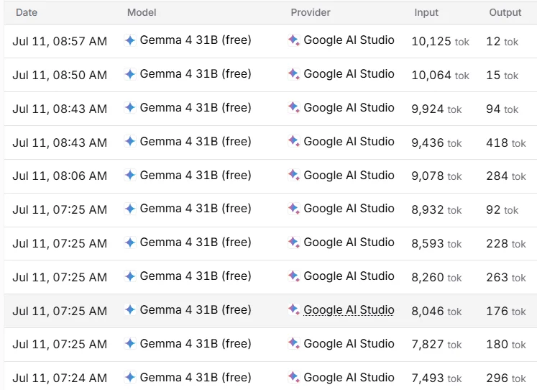
Task: Click AI Studio icon in row with 263 tok output
Action: point(293,276)
